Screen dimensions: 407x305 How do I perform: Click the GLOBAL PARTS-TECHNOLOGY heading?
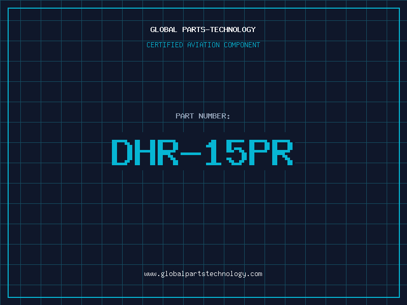(203, 29)
